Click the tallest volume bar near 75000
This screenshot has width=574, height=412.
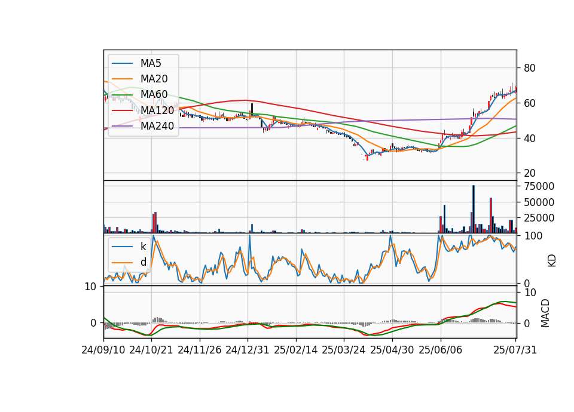pyautogui.click(x=474, y=209)
